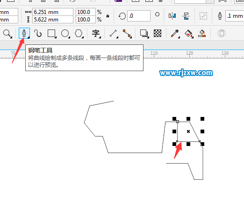This screenshot has width=244, height=218.
Task: Select the Polygon tool
Action: pyautogui.click(x=79, y=33)
